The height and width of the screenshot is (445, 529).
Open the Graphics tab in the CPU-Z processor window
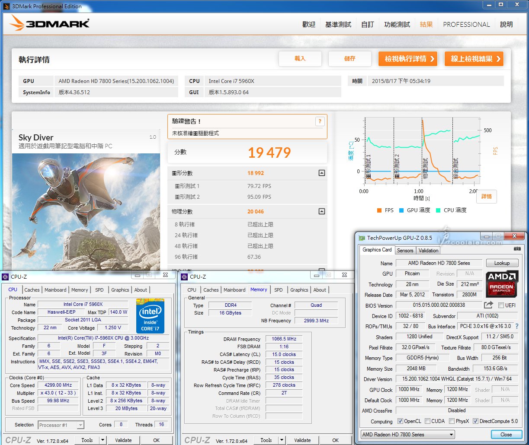tap(120, 290)
